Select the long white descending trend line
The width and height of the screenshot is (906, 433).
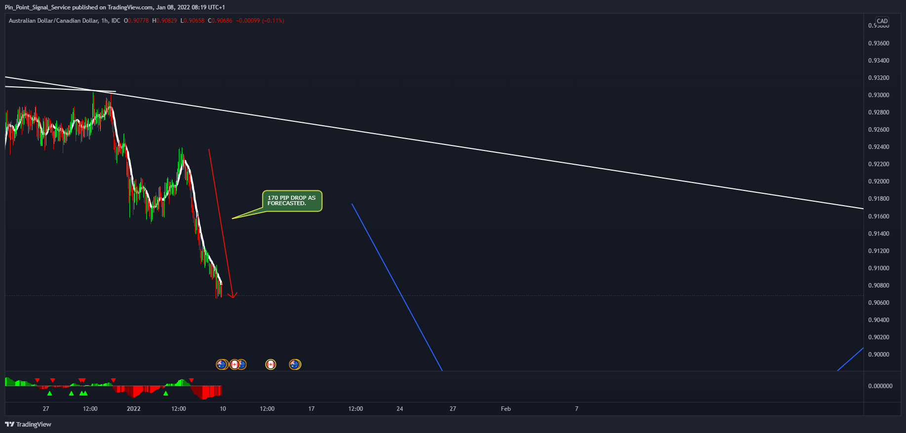pyautogui.click(x=435, y=143)
